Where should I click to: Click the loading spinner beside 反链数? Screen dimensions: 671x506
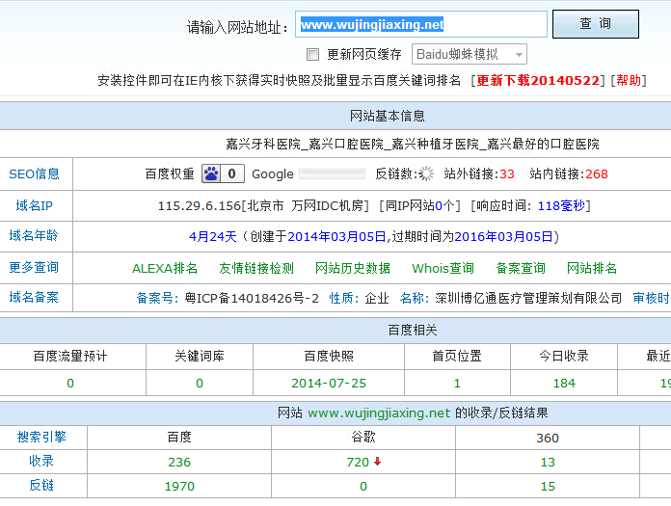426,173
